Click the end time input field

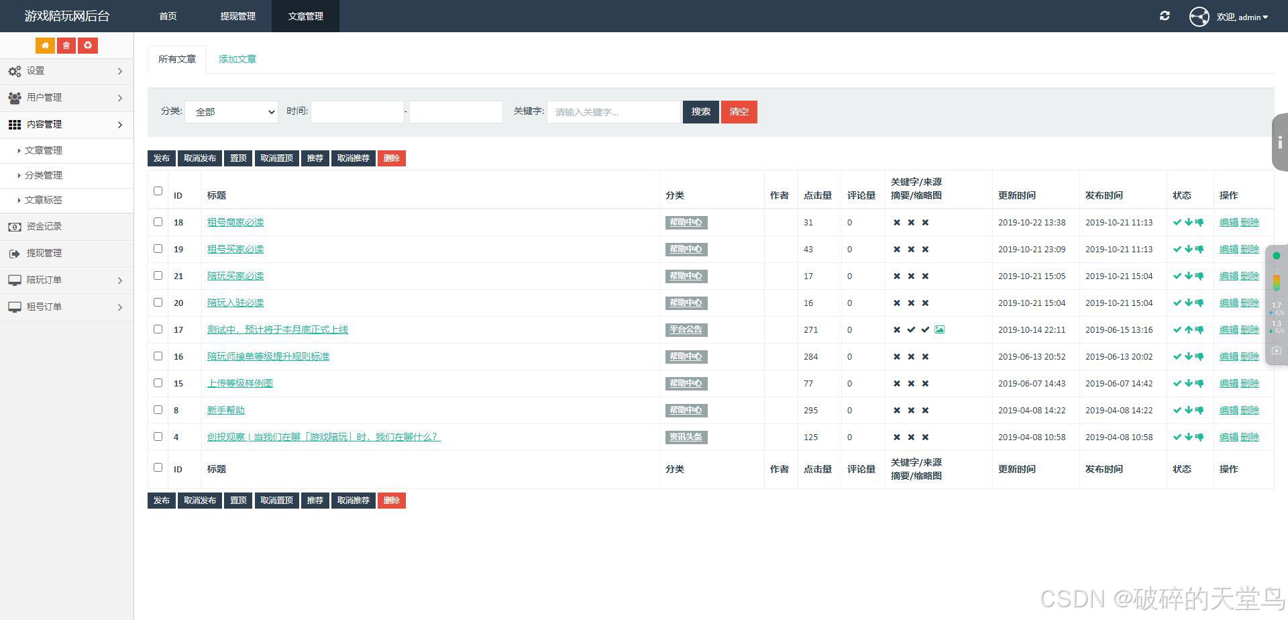click(x=456, y=112)
